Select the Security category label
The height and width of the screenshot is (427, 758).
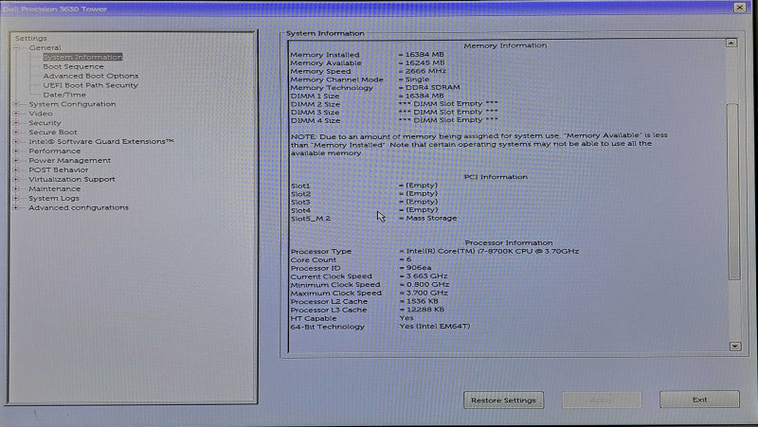click(45, 123)
